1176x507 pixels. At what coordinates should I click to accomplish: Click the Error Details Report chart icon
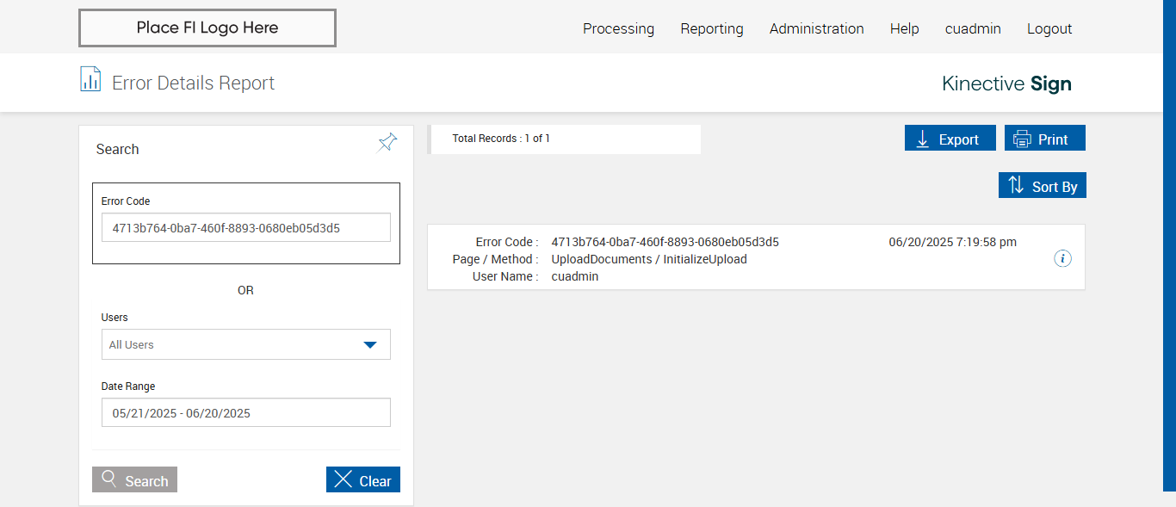pos(90,79)
